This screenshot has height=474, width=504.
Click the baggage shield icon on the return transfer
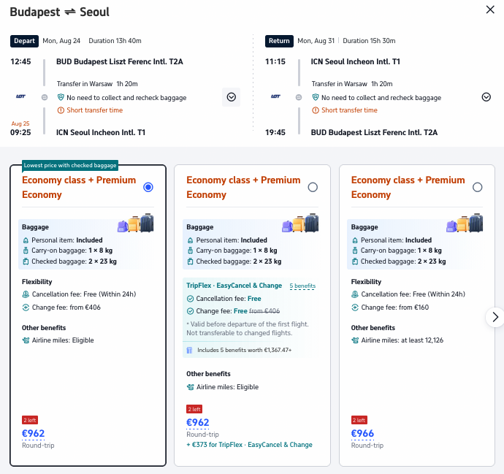316,97
